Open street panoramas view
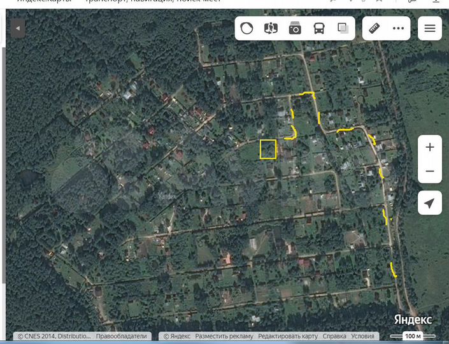The height and width of the screenshot is (344, 449). tap(271, 28)
